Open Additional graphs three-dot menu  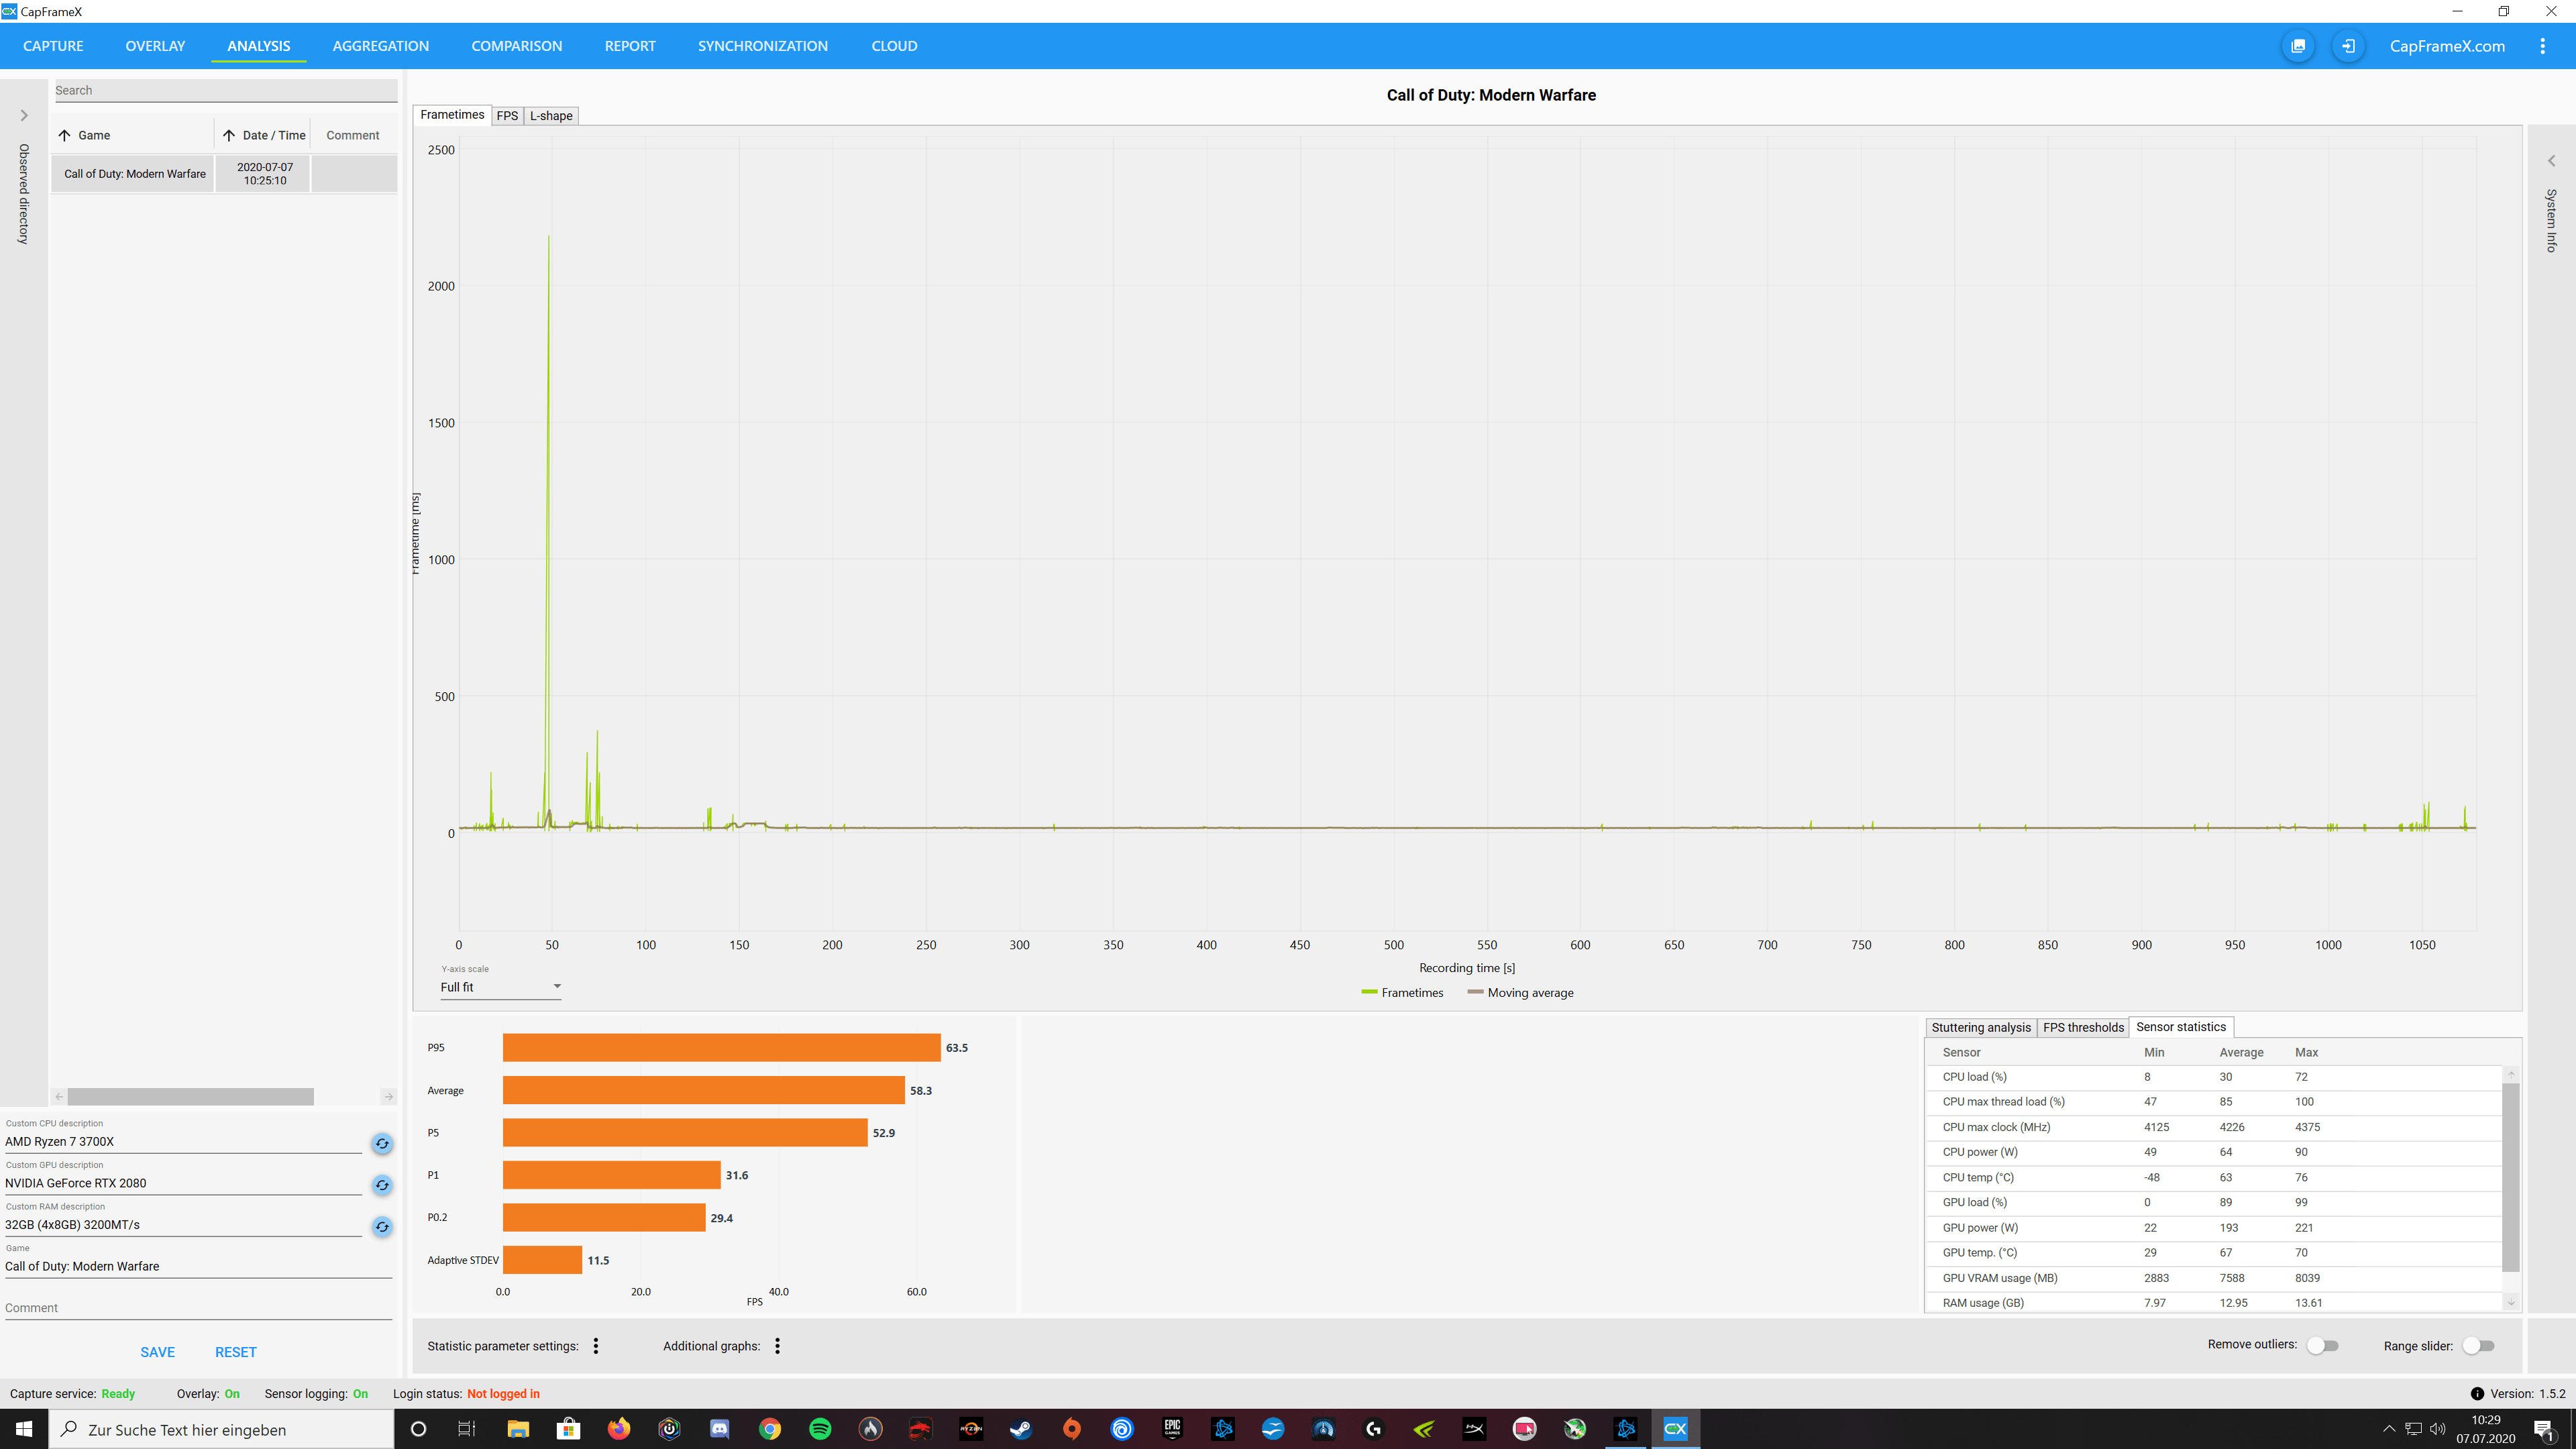click(777, 1346)
